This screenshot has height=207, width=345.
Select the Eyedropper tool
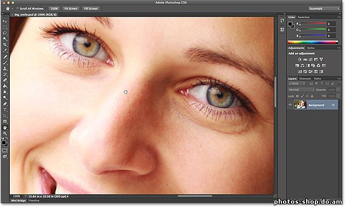point(5,51)
